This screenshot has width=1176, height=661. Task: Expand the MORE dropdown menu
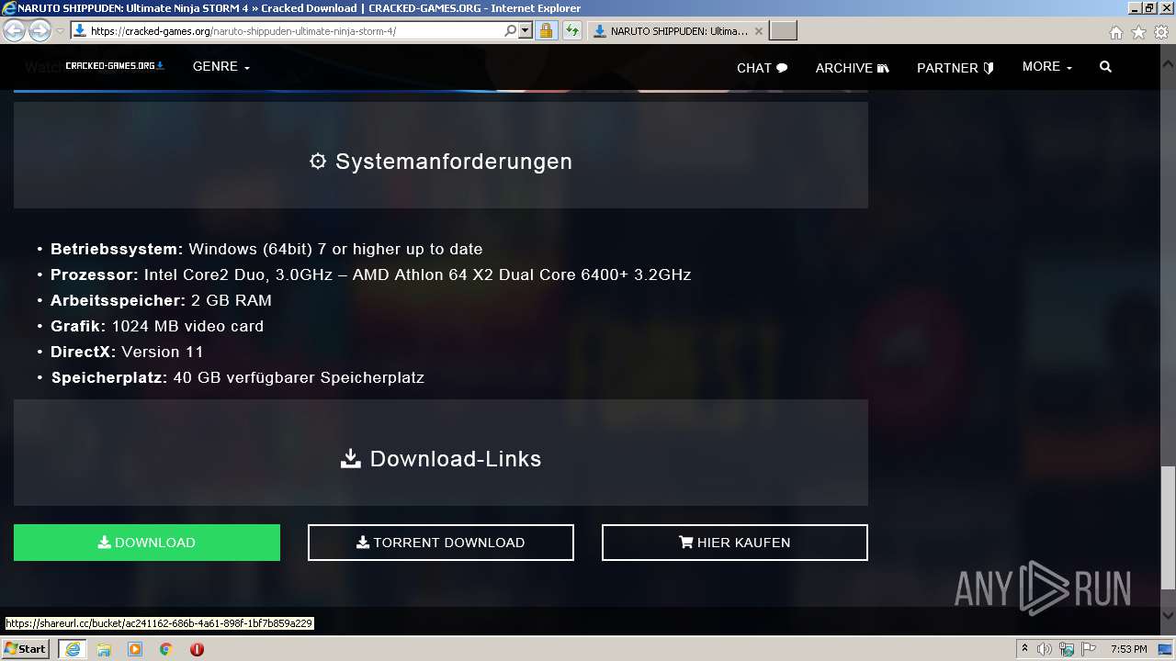[x=1047, y=67]
